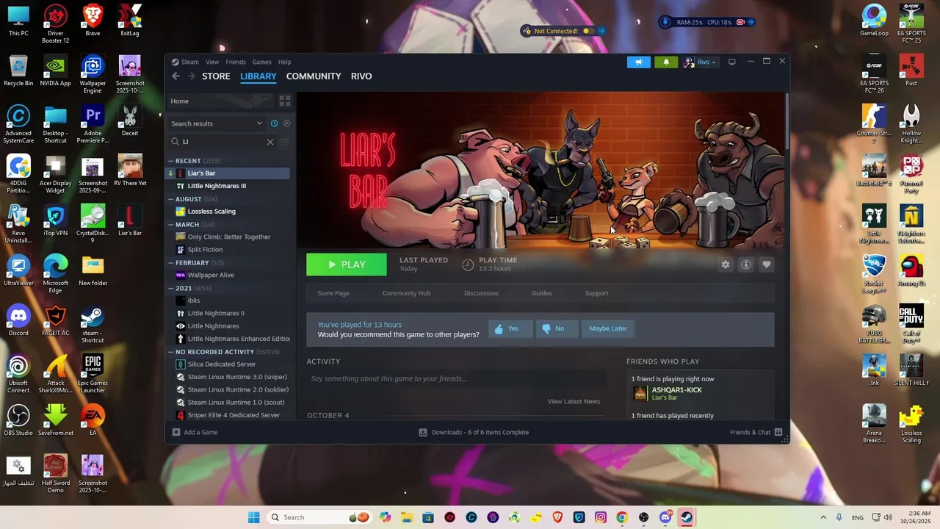Open OBS Studio desktop shortcut
The width and height of the screenshot is (940, 529).
click(18, 420)
